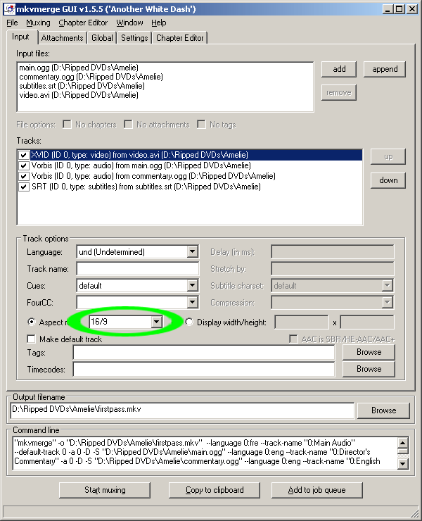The width and height of the screenshot is (422, 521).
Task: Open the Muxing menu
Action: click(x=38, y=23)
